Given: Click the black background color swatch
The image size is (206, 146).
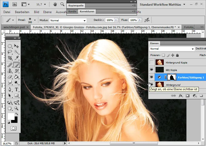Looking at the screenshot, I should point(15,121).
